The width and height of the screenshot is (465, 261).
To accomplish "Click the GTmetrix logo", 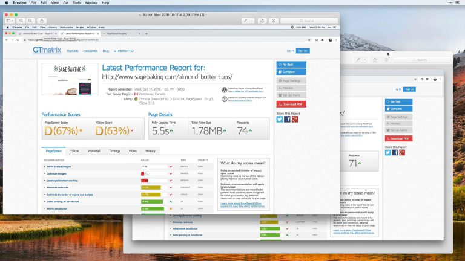I will (47, 50).
